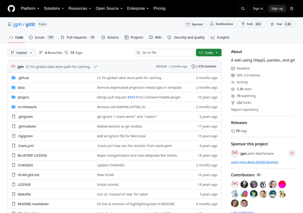Click the .github folder icon
The height and width of the screenshot is (213, 303).
pos(13,78)
